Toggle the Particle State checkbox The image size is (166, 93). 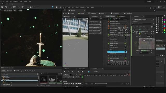[x=125, y=46]
